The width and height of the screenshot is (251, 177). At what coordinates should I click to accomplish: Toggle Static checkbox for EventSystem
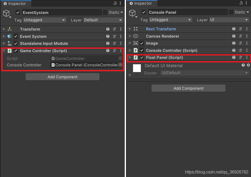(x=105, y=12)
